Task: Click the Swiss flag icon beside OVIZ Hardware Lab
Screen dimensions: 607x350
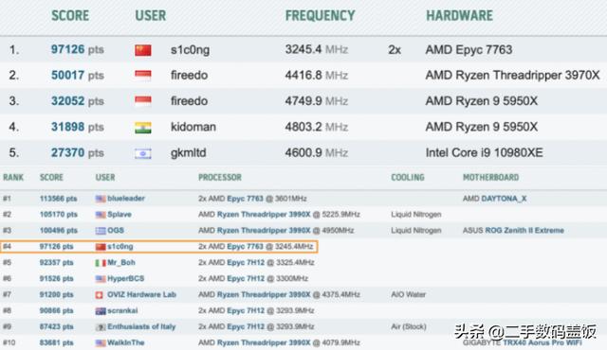Action: (x=100, y=295)
